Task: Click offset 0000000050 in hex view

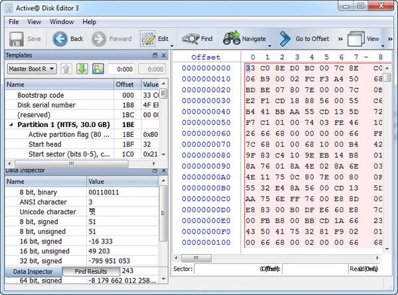Action: coord(206,123)
